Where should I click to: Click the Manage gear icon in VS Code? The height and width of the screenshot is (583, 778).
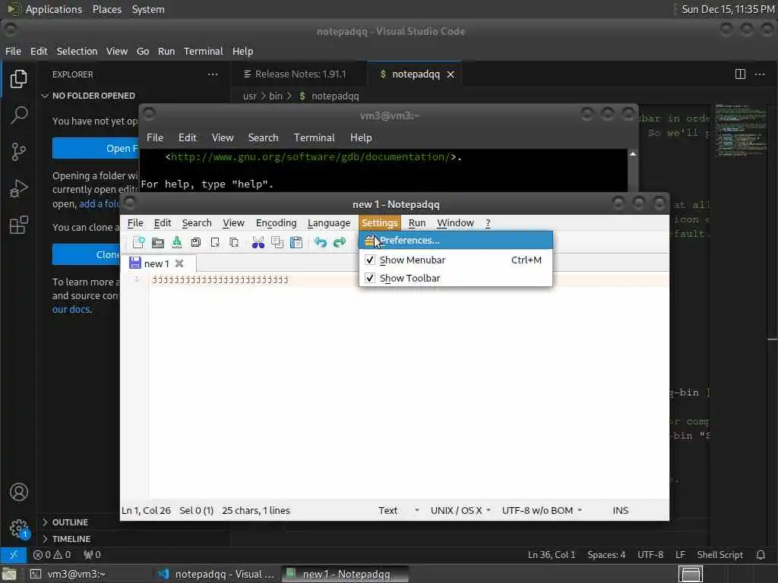click(19, 528)
